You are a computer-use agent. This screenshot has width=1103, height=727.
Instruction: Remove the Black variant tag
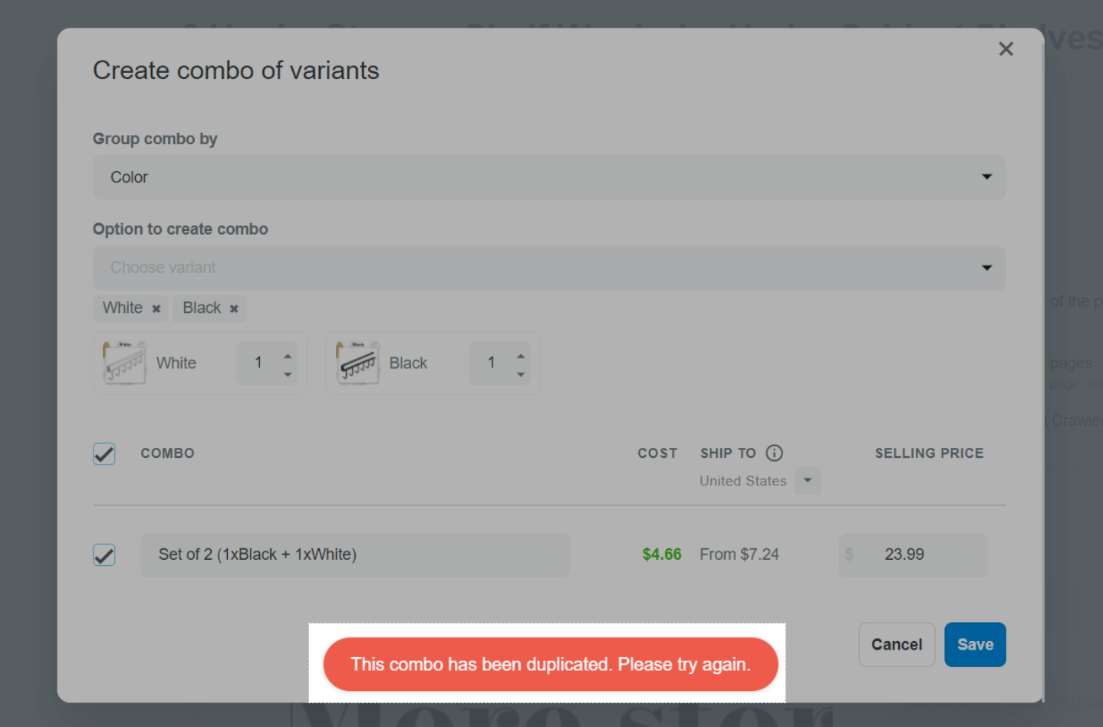234,308
